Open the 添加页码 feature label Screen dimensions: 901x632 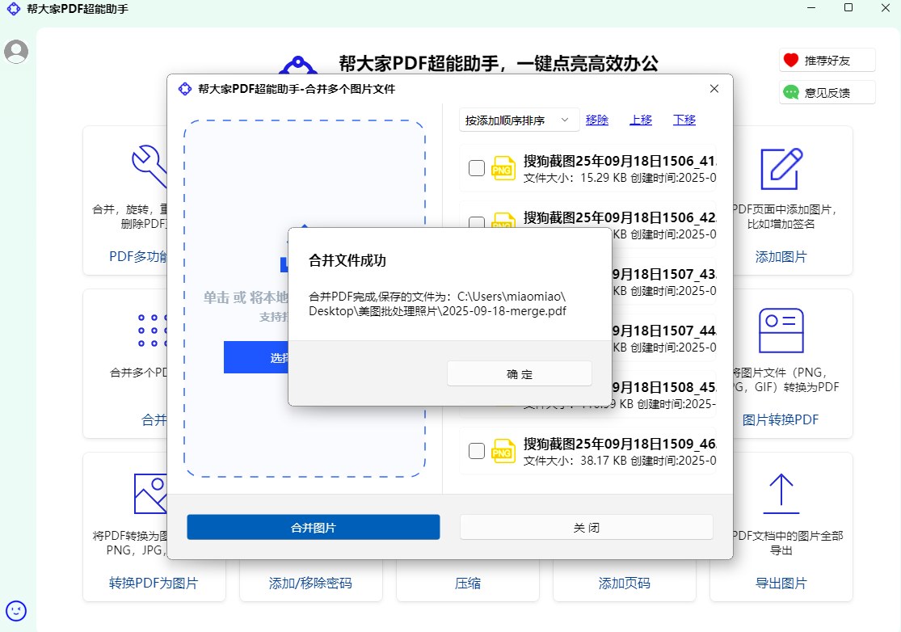tap(624, 584)
